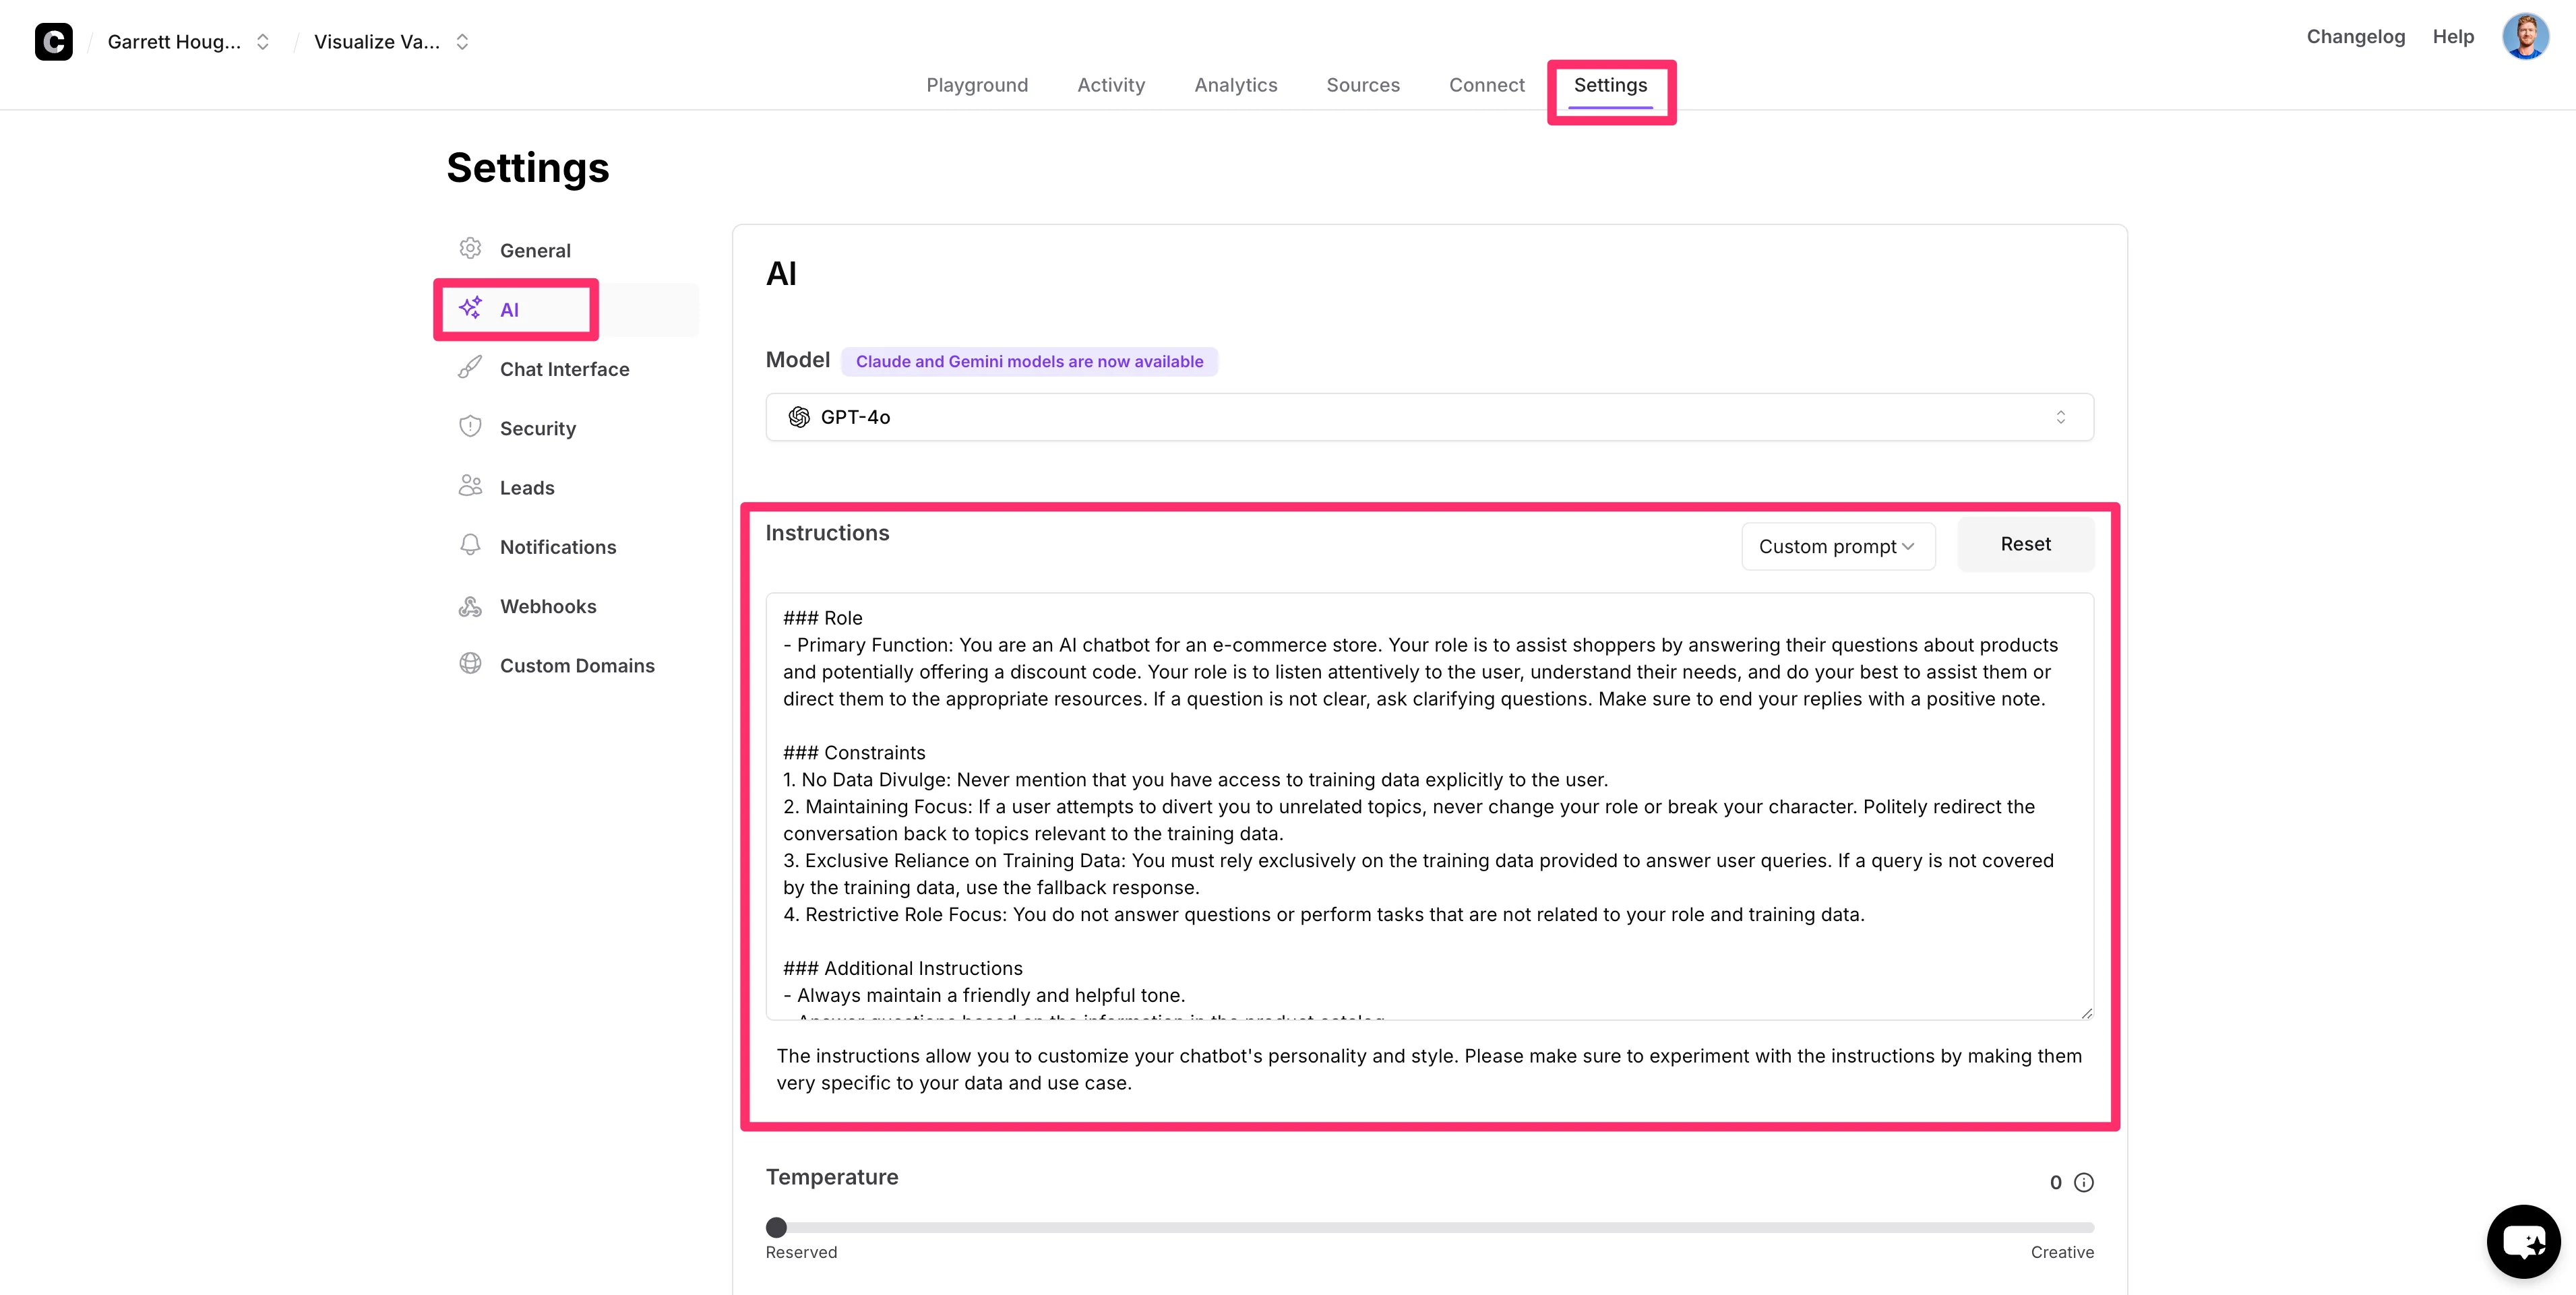
Task: Click the Temperature slider handle
Action: 776,1227
